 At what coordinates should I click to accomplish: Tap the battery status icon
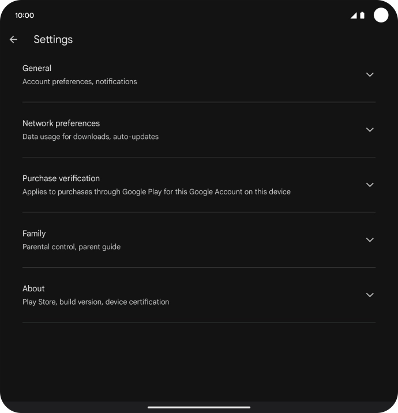[362, 16]
